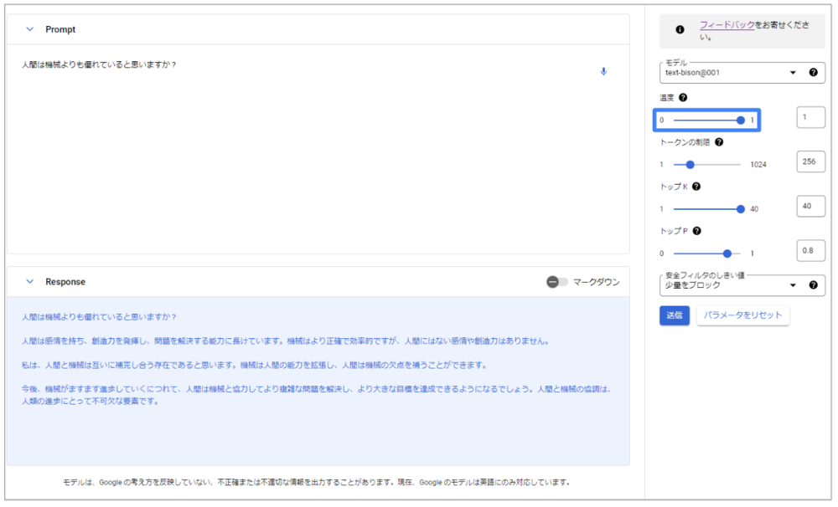Viewport: 838px width, 507px height.
Task: Click the パラメータをリセット button
Action: [743, 315]
